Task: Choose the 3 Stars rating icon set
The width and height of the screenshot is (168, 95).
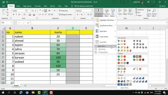Action: pyautogui.click(x=122, y=78)
